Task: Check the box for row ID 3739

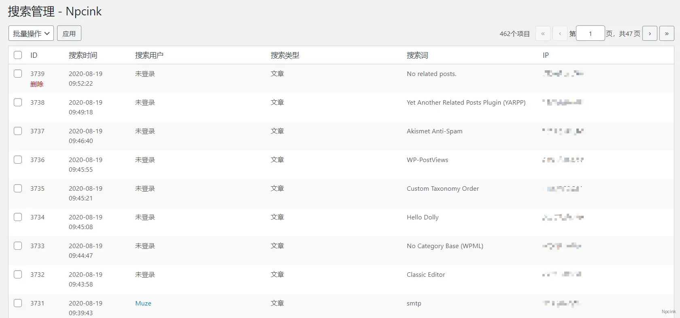Action: pos(18,74)
